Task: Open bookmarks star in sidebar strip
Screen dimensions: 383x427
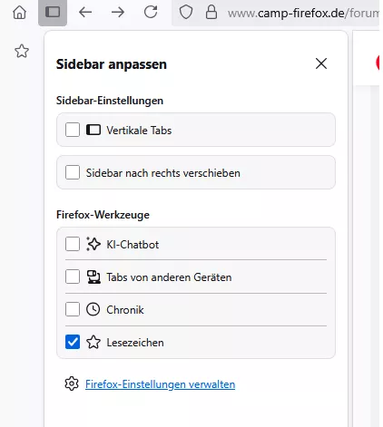Action: [22, 51]
